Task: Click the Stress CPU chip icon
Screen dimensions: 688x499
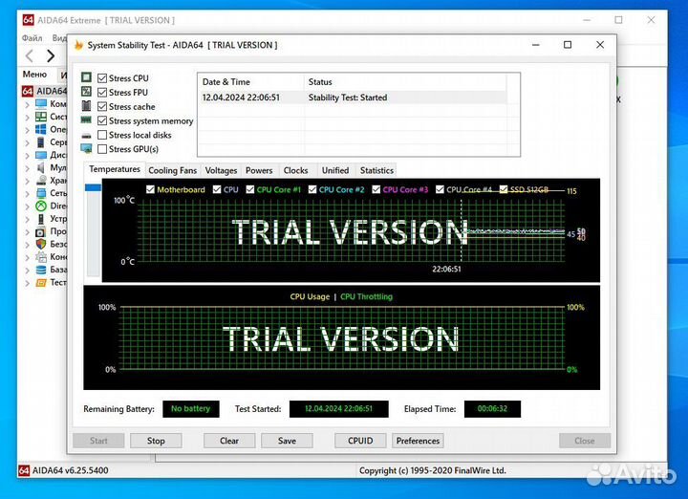Action: [86, 77]
